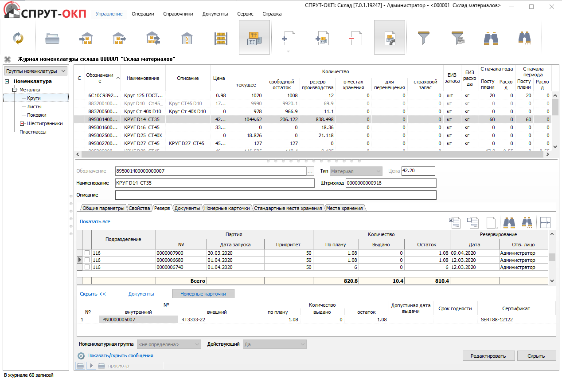Click the warehouse shelving racks icon
The image size is (562, 379).
(220, 38)
